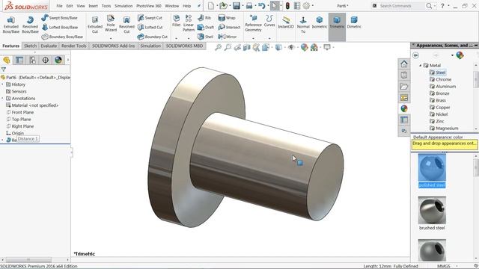Click the Save icon in toolbar
This screenshot has height=269, width=479.
point(237,6)
